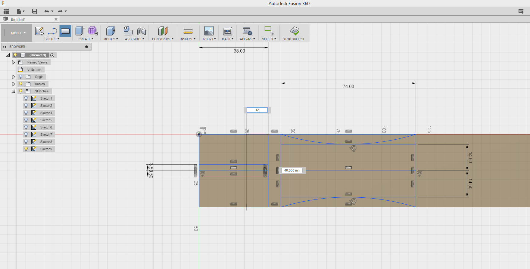Collapse the Sketches tree node
The height and width of the screenshot is (269, 530).
[x=14, y=91]
